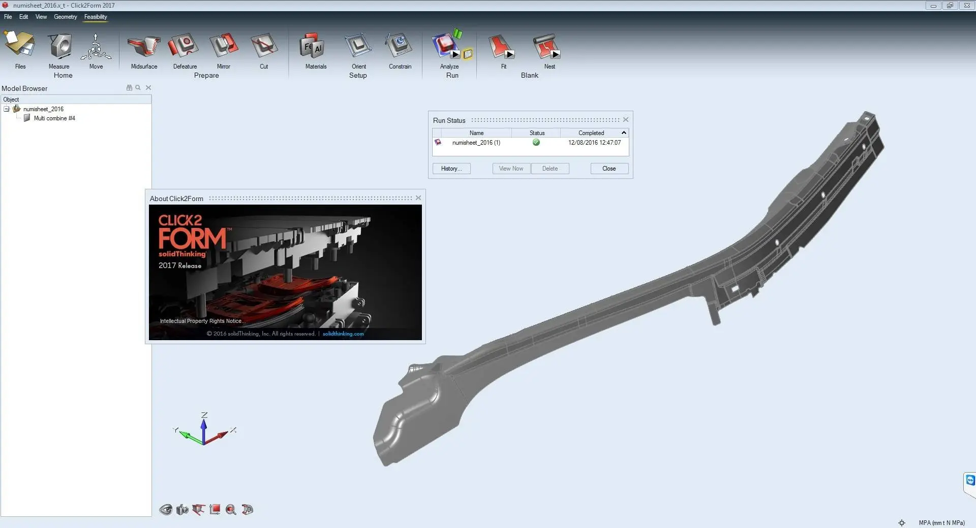The height and width of the screenshot is (528, 976).
Task: Select the numisheet_2016 (1) run row
Action: (530, 143)
